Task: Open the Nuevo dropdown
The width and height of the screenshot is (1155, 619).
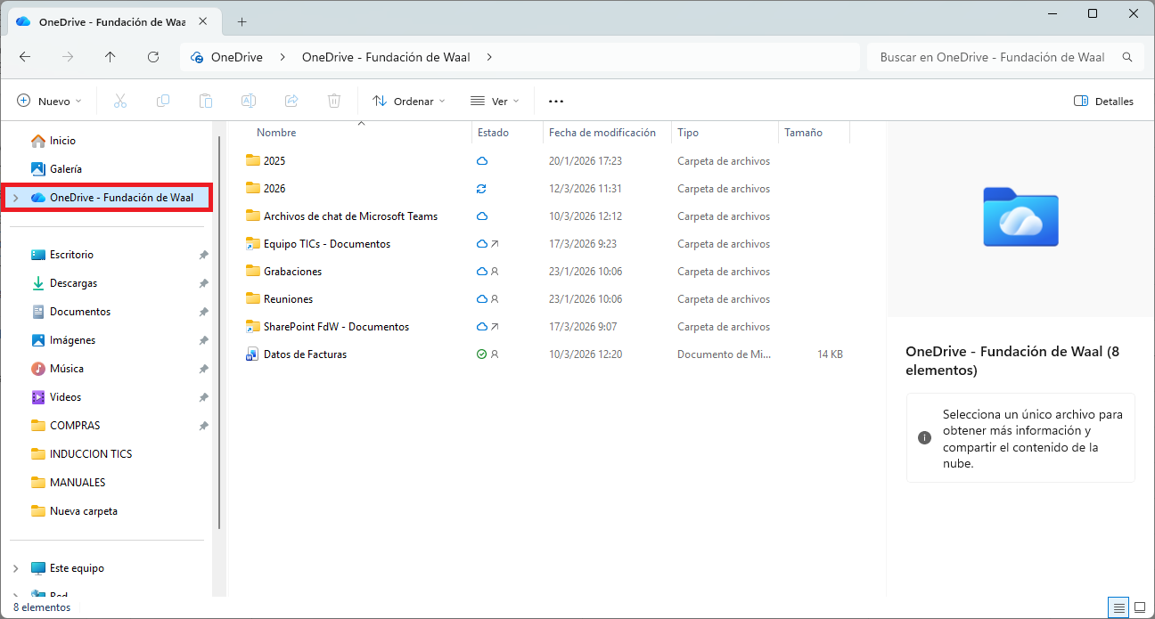Action: point(49,102)
